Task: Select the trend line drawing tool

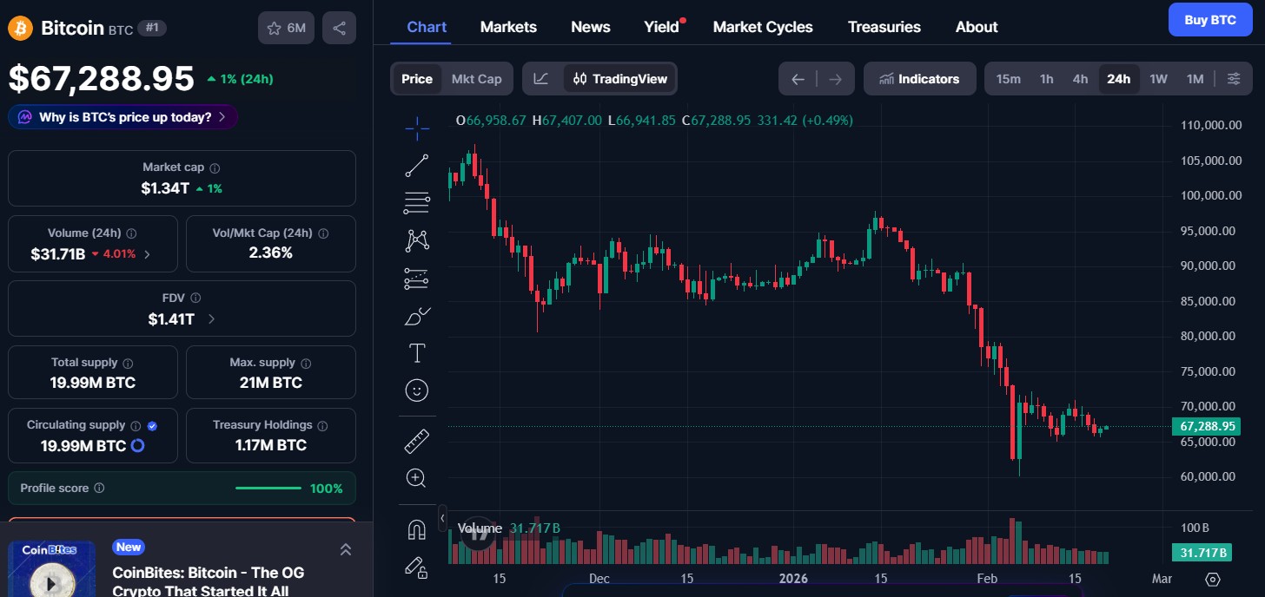Action: pyautogui.click(x=417, y=164)
